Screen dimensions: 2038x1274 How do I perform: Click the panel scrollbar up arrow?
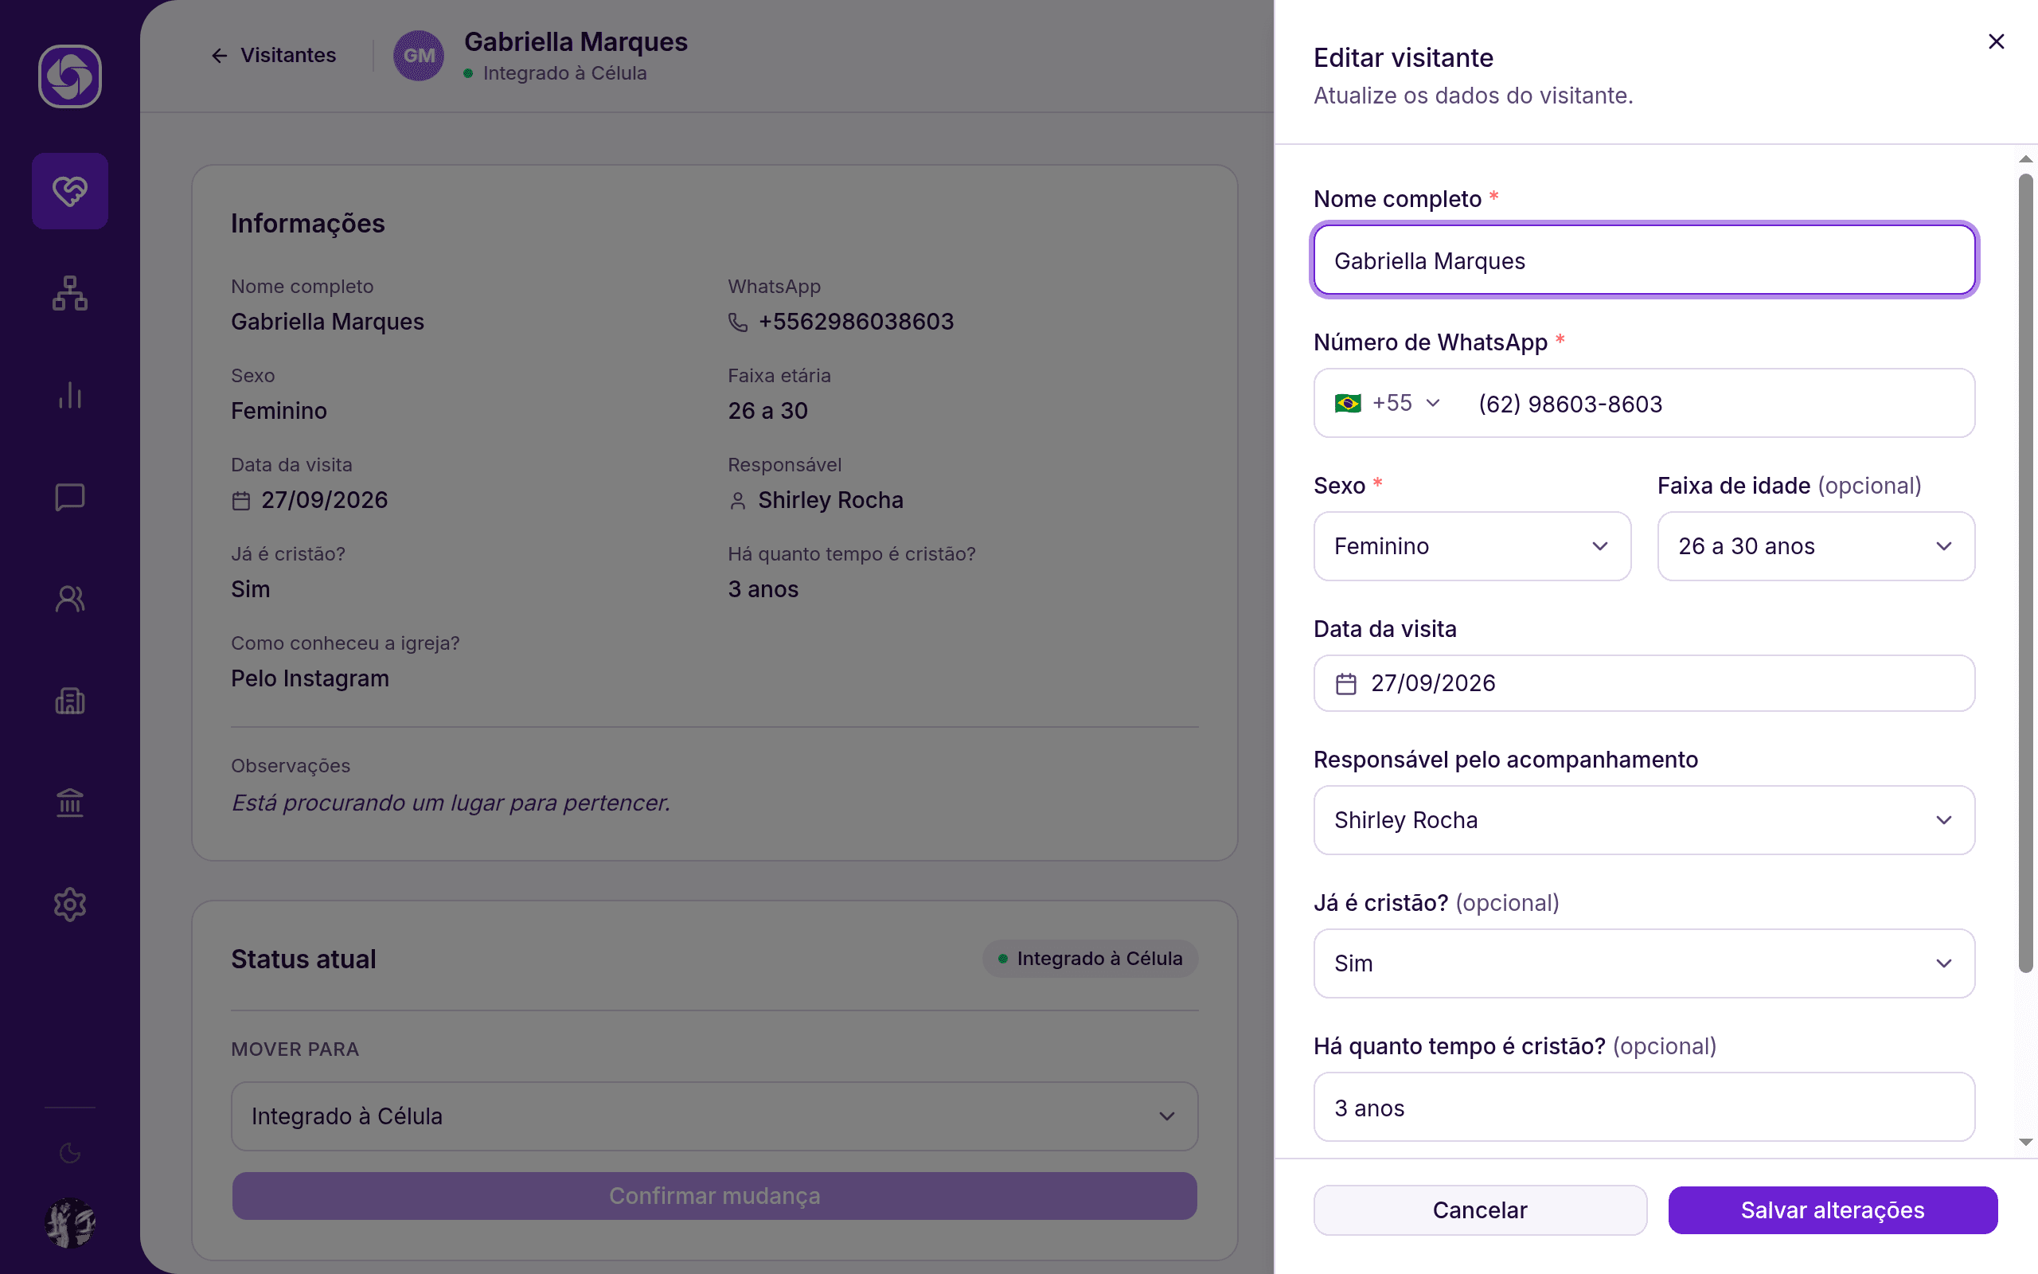coord(2025,158)
